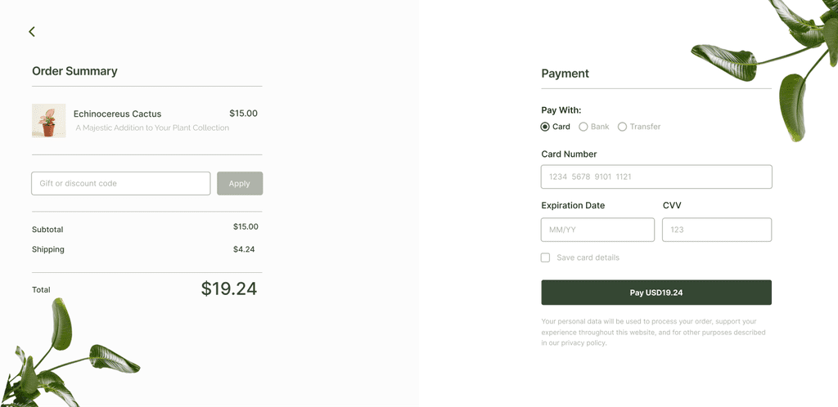
Task: Select the Card payment radio button
Action: coord(546,127)
